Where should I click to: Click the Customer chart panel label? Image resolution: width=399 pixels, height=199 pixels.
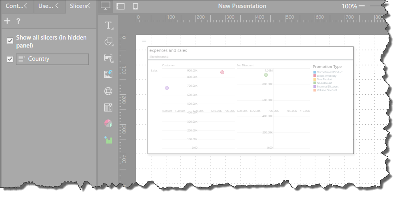[168, 66]
